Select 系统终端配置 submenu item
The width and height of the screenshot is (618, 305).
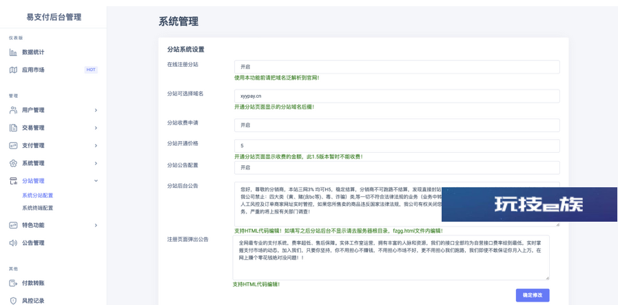tap(37, 208)
